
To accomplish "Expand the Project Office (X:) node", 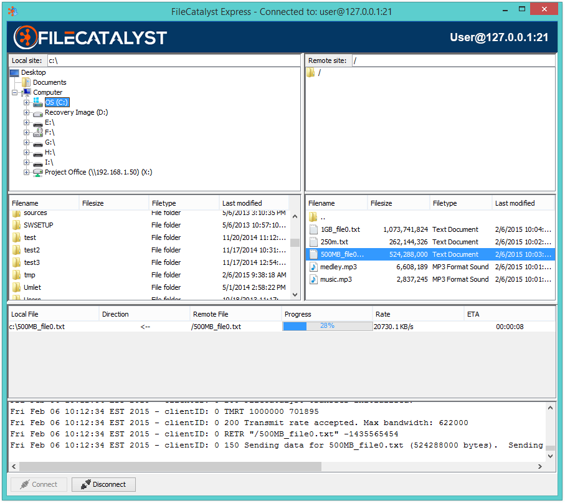I will (x=26, y=173).
